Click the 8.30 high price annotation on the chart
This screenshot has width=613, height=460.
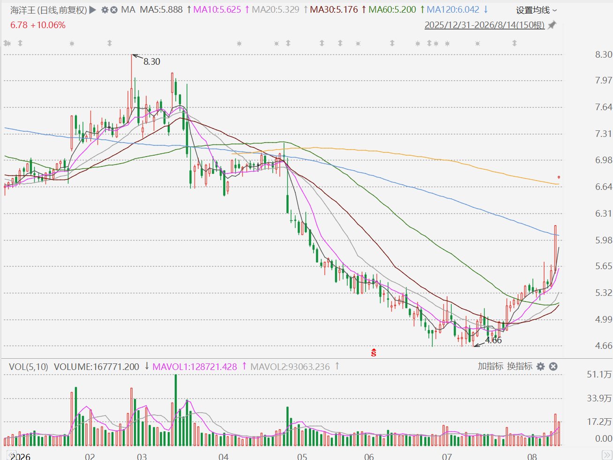point(152,61)
